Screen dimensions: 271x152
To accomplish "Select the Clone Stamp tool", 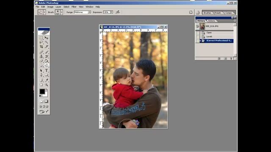I will pyautogui.click(x=41, y=56).
